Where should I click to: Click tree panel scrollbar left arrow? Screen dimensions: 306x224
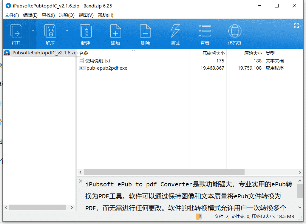pyautogui.click(x=6, y=207)
